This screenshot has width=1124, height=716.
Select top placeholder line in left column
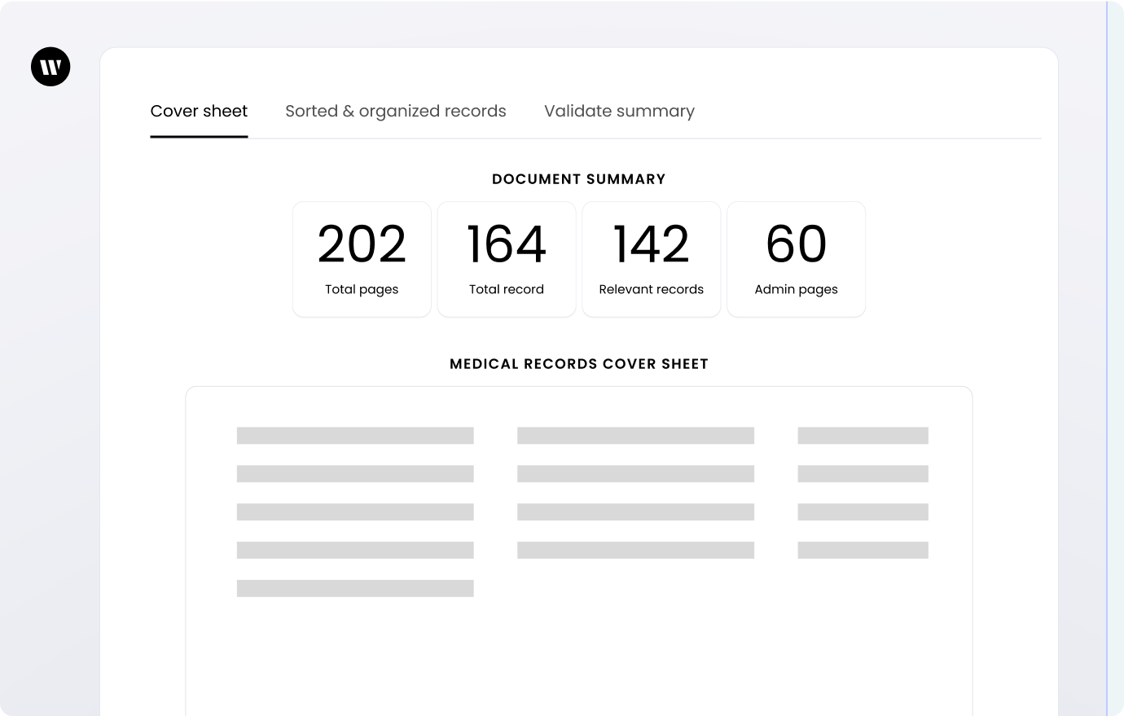click(355, 436)
